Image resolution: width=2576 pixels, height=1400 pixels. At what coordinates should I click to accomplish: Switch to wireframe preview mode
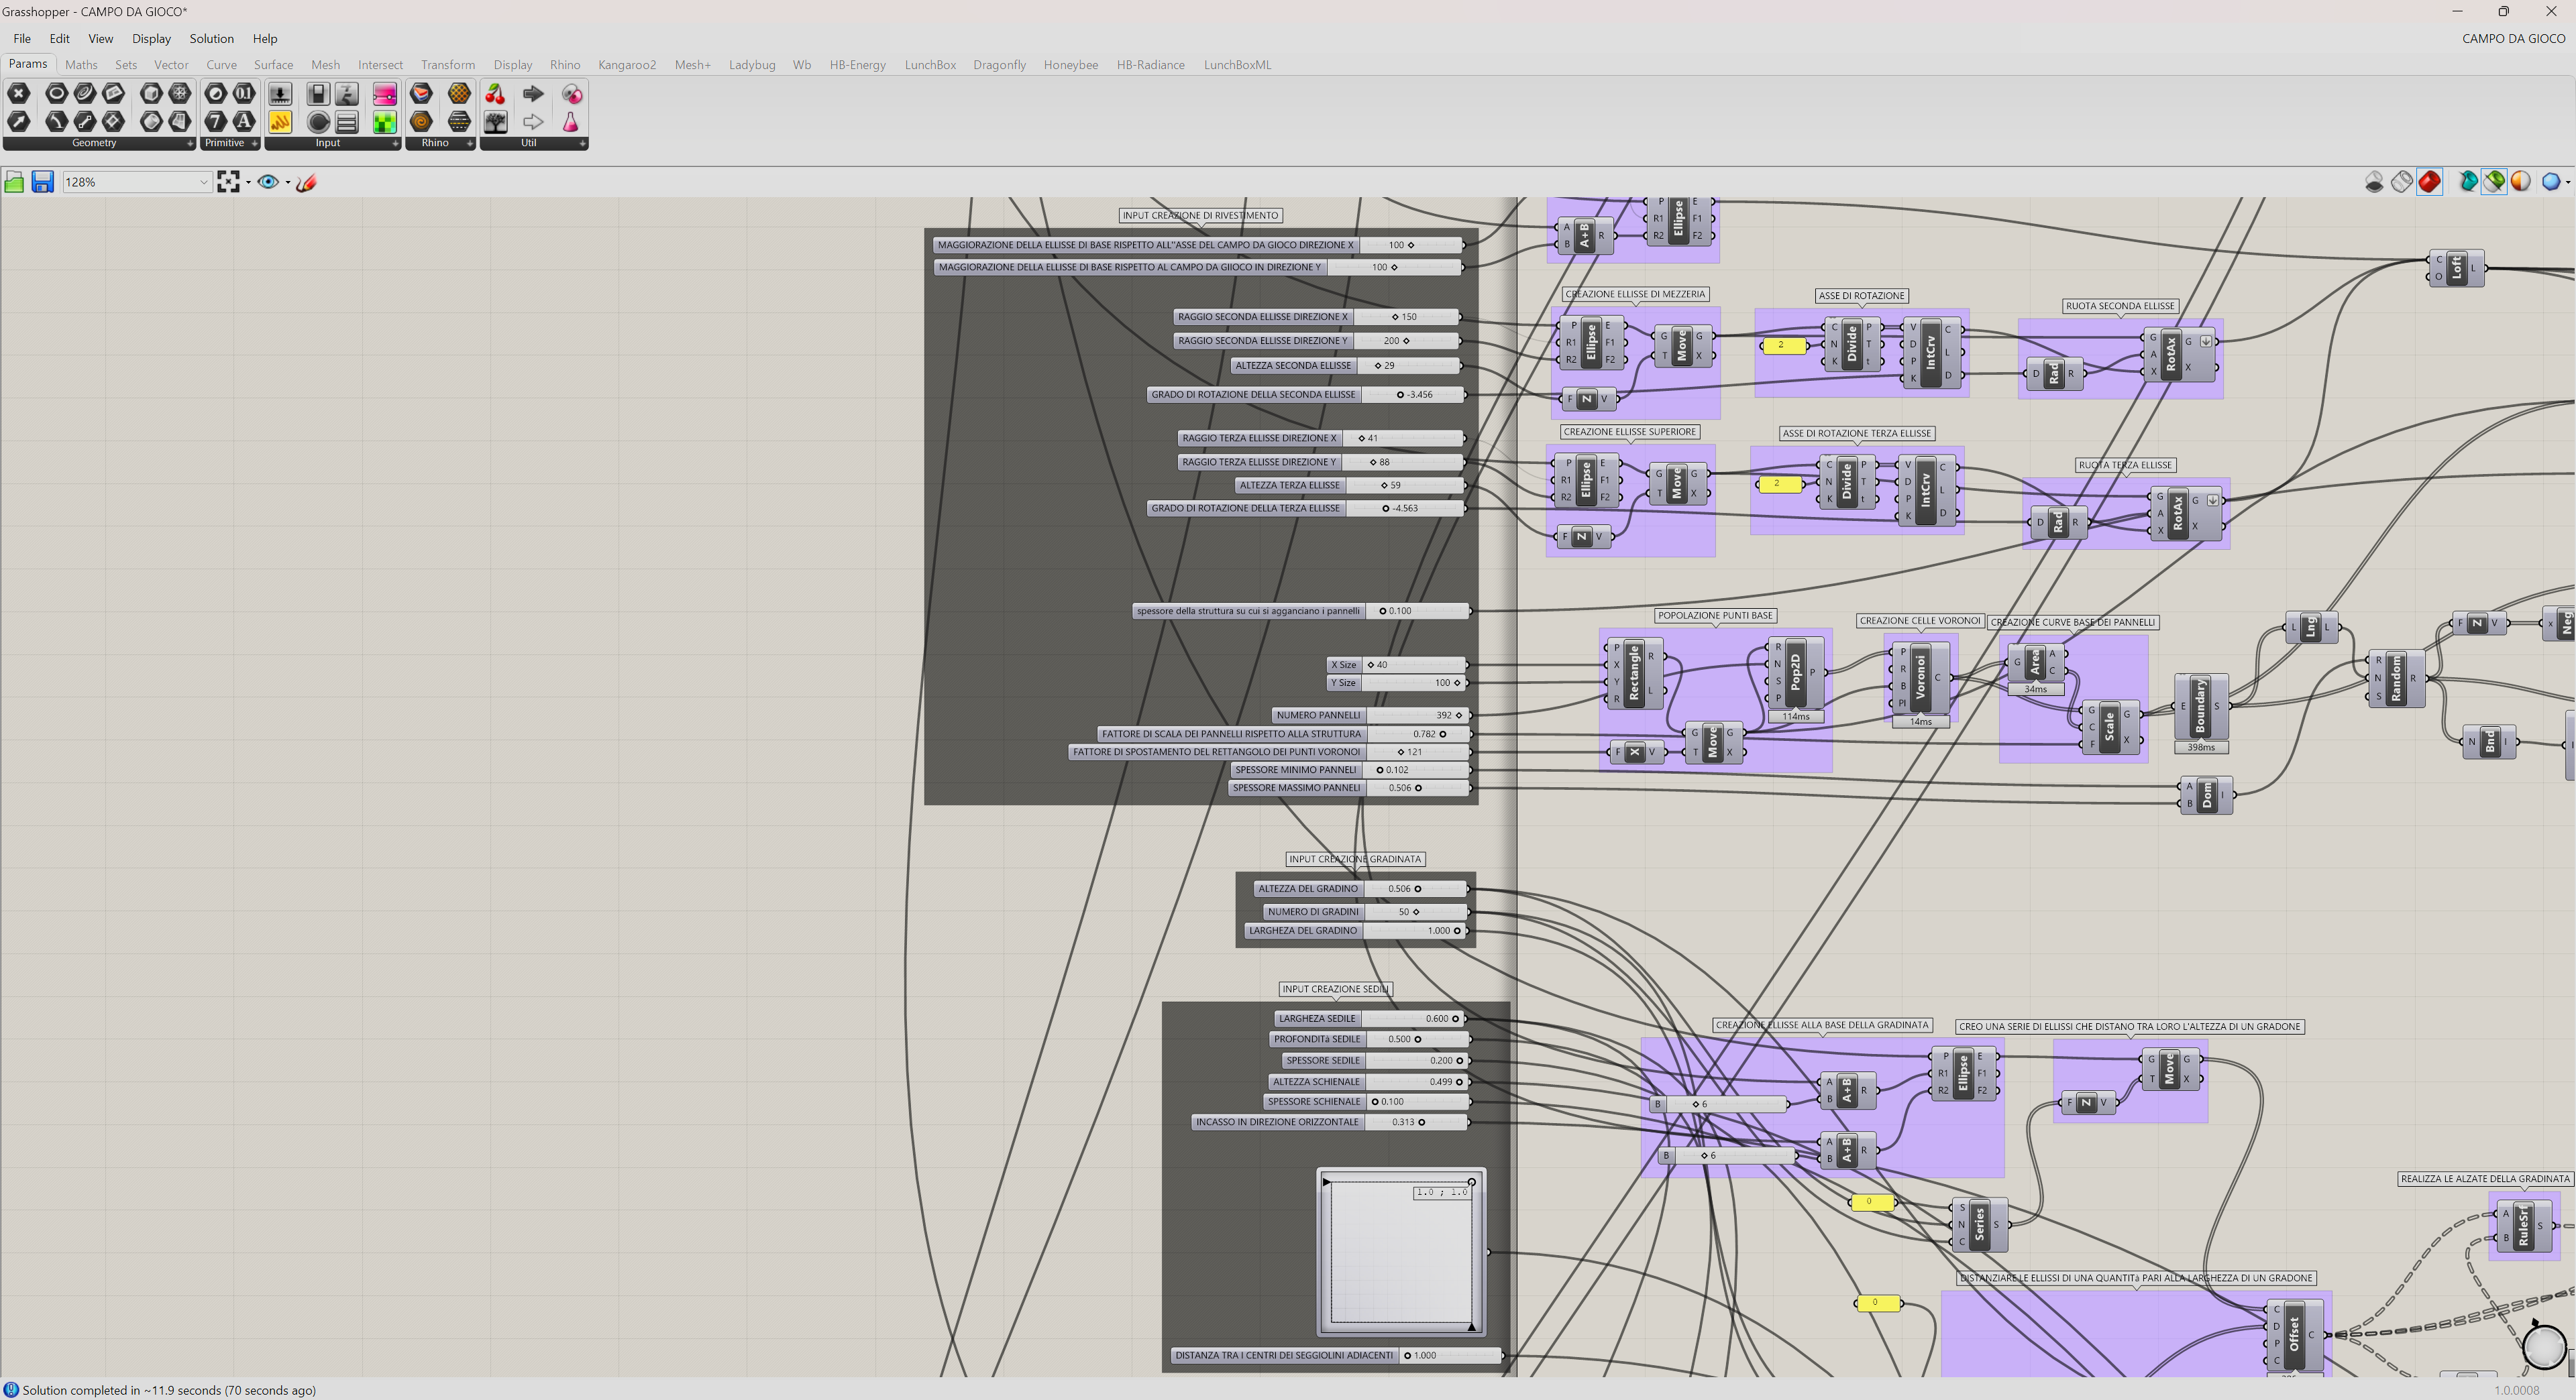(x=2401, y=182)
